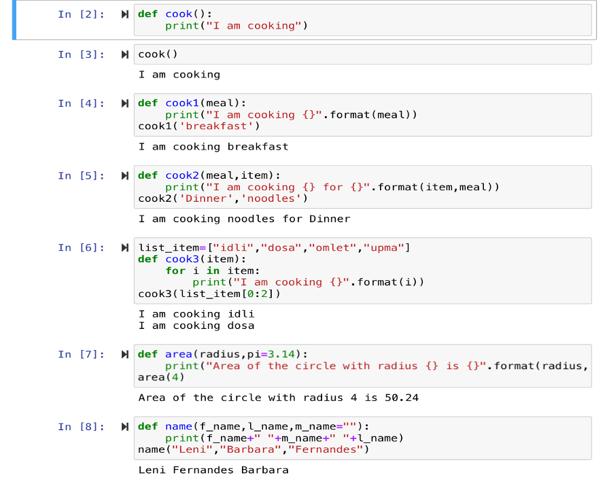Place cursor in the cook1('breakfast') code line
Image resolution: width=609 pixels, height=488 pixels.
tap(199, 126)
